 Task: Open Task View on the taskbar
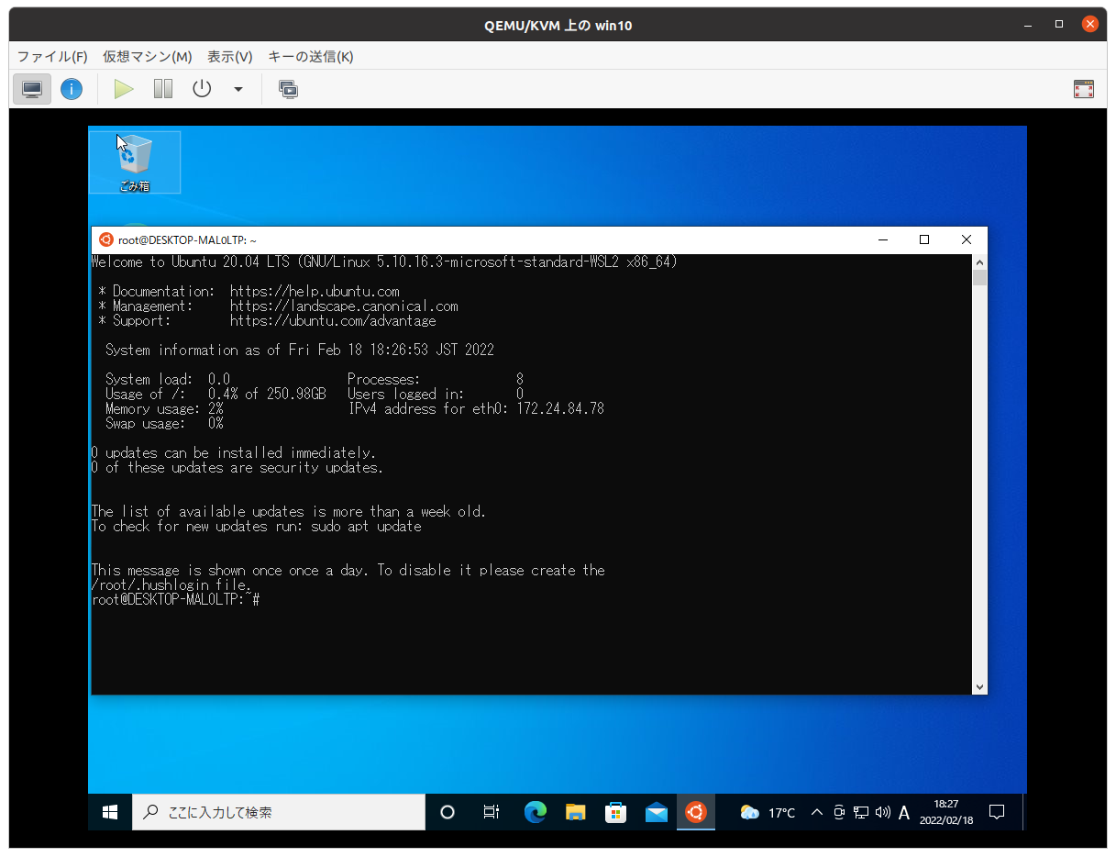point(492,812)
